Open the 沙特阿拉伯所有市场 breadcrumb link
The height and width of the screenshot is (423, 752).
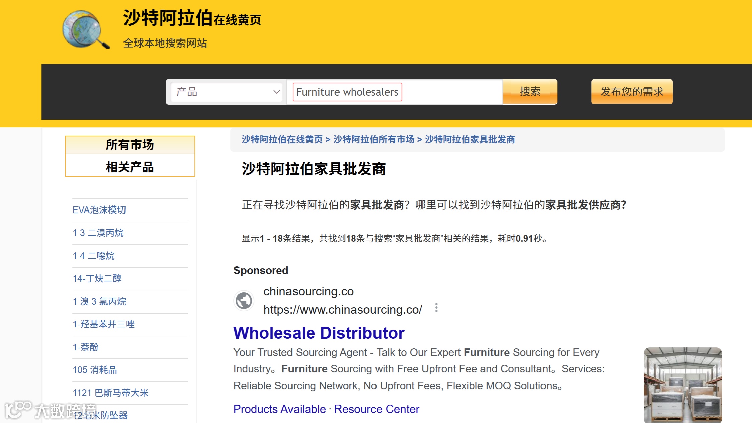374,139
